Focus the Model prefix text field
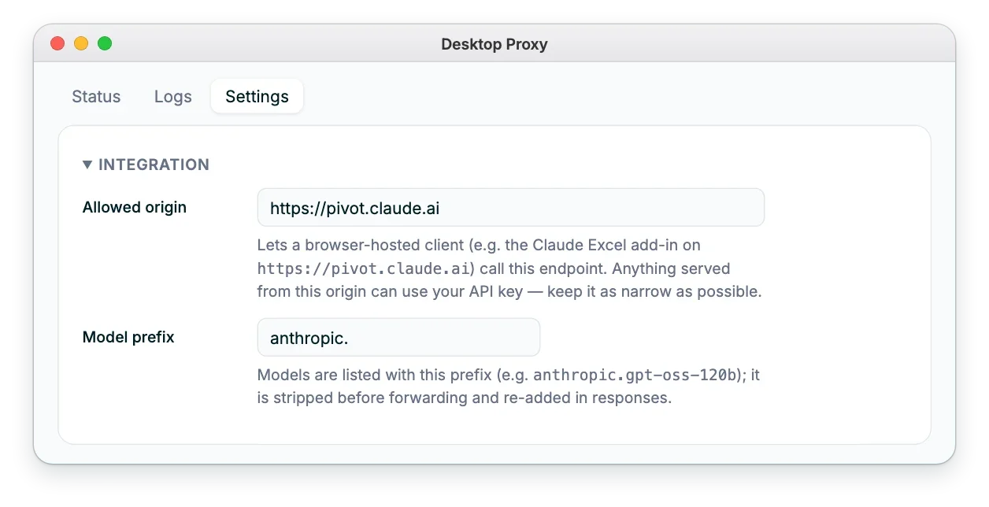Viewport: 989px width, 507px height. pyautogui.click(x=398, y=338)
